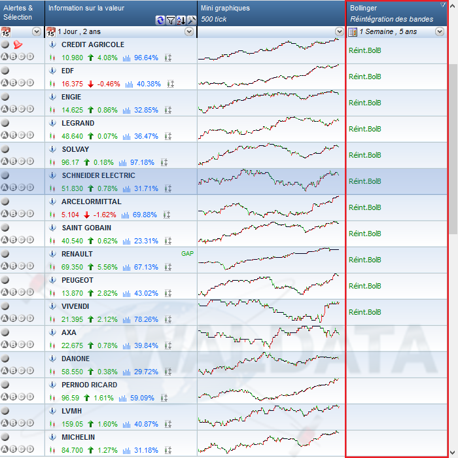Screen dimensions: 458x458
Task: Click the 5.104 price for ARCELORMITTAL
Action: point(70,215)
